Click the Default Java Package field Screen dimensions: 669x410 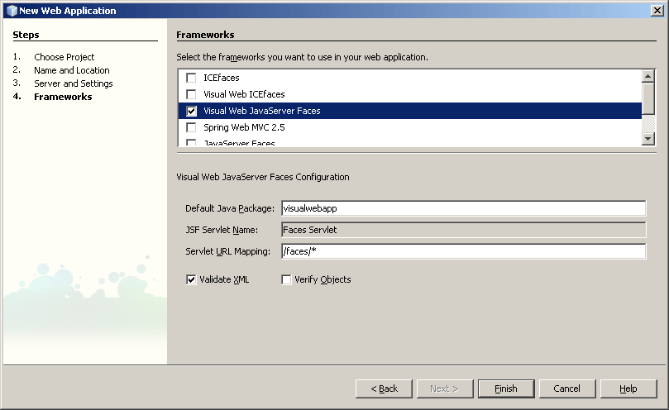click(463, 208)
